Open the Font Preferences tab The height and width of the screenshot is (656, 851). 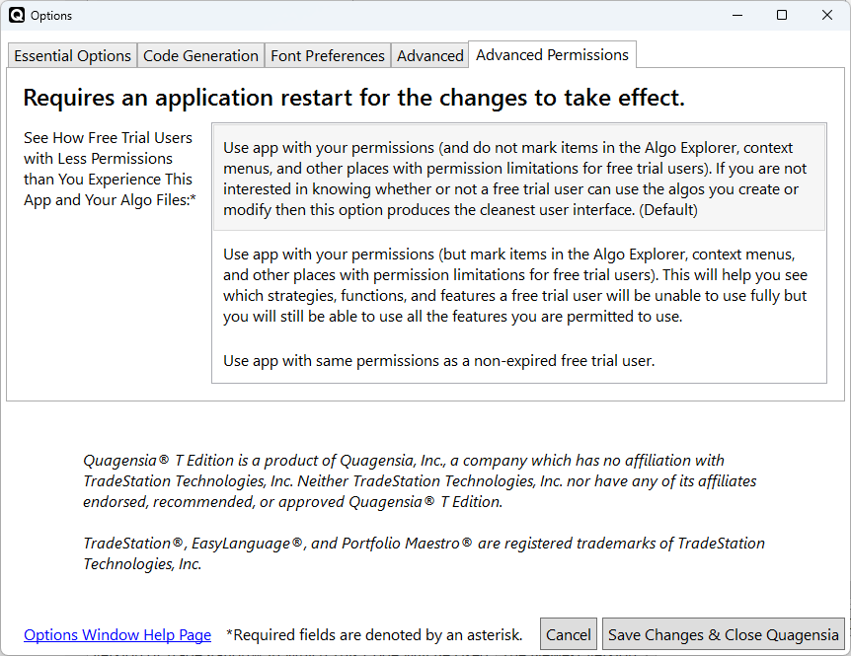pos(327,56)
